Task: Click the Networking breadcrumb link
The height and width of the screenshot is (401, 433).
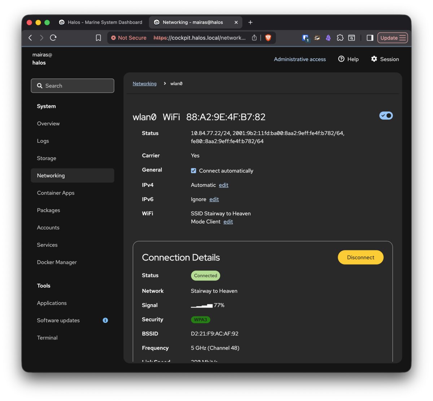Action: [x=144, y=83]
